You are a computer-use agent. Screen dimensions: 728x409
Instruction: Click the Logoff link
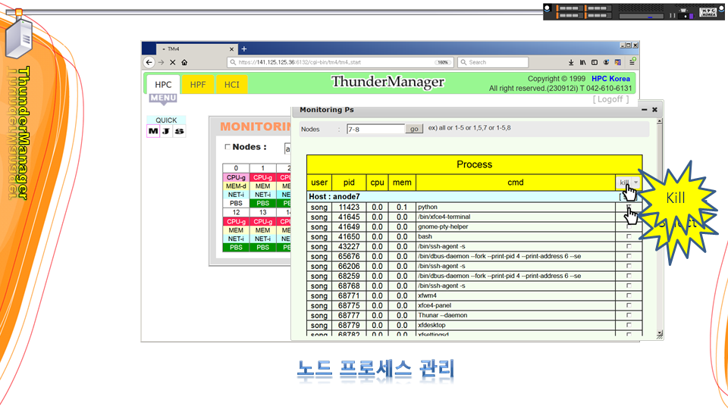(x=610, y=99)
